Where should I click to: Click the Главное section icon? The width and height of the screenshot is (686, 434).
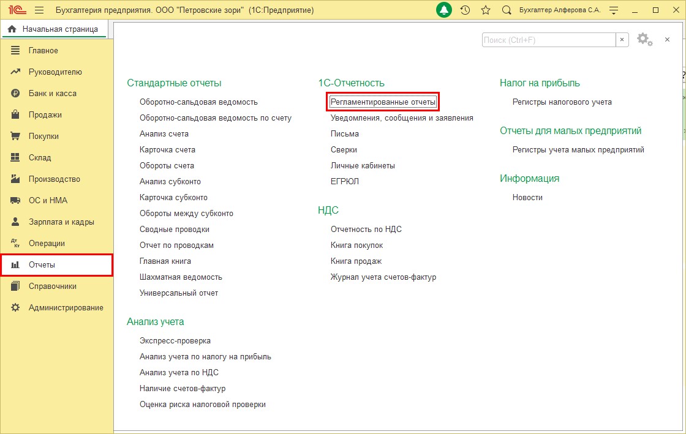(15, 50)
